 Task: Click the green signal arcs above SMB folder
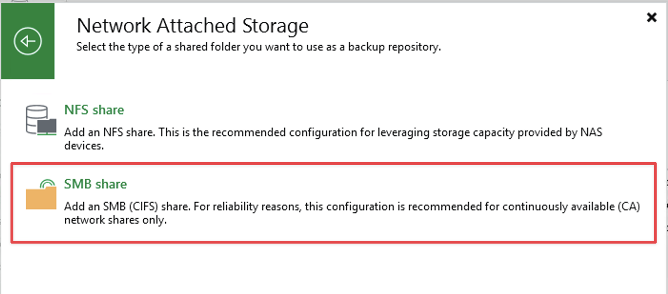[48, 183]
